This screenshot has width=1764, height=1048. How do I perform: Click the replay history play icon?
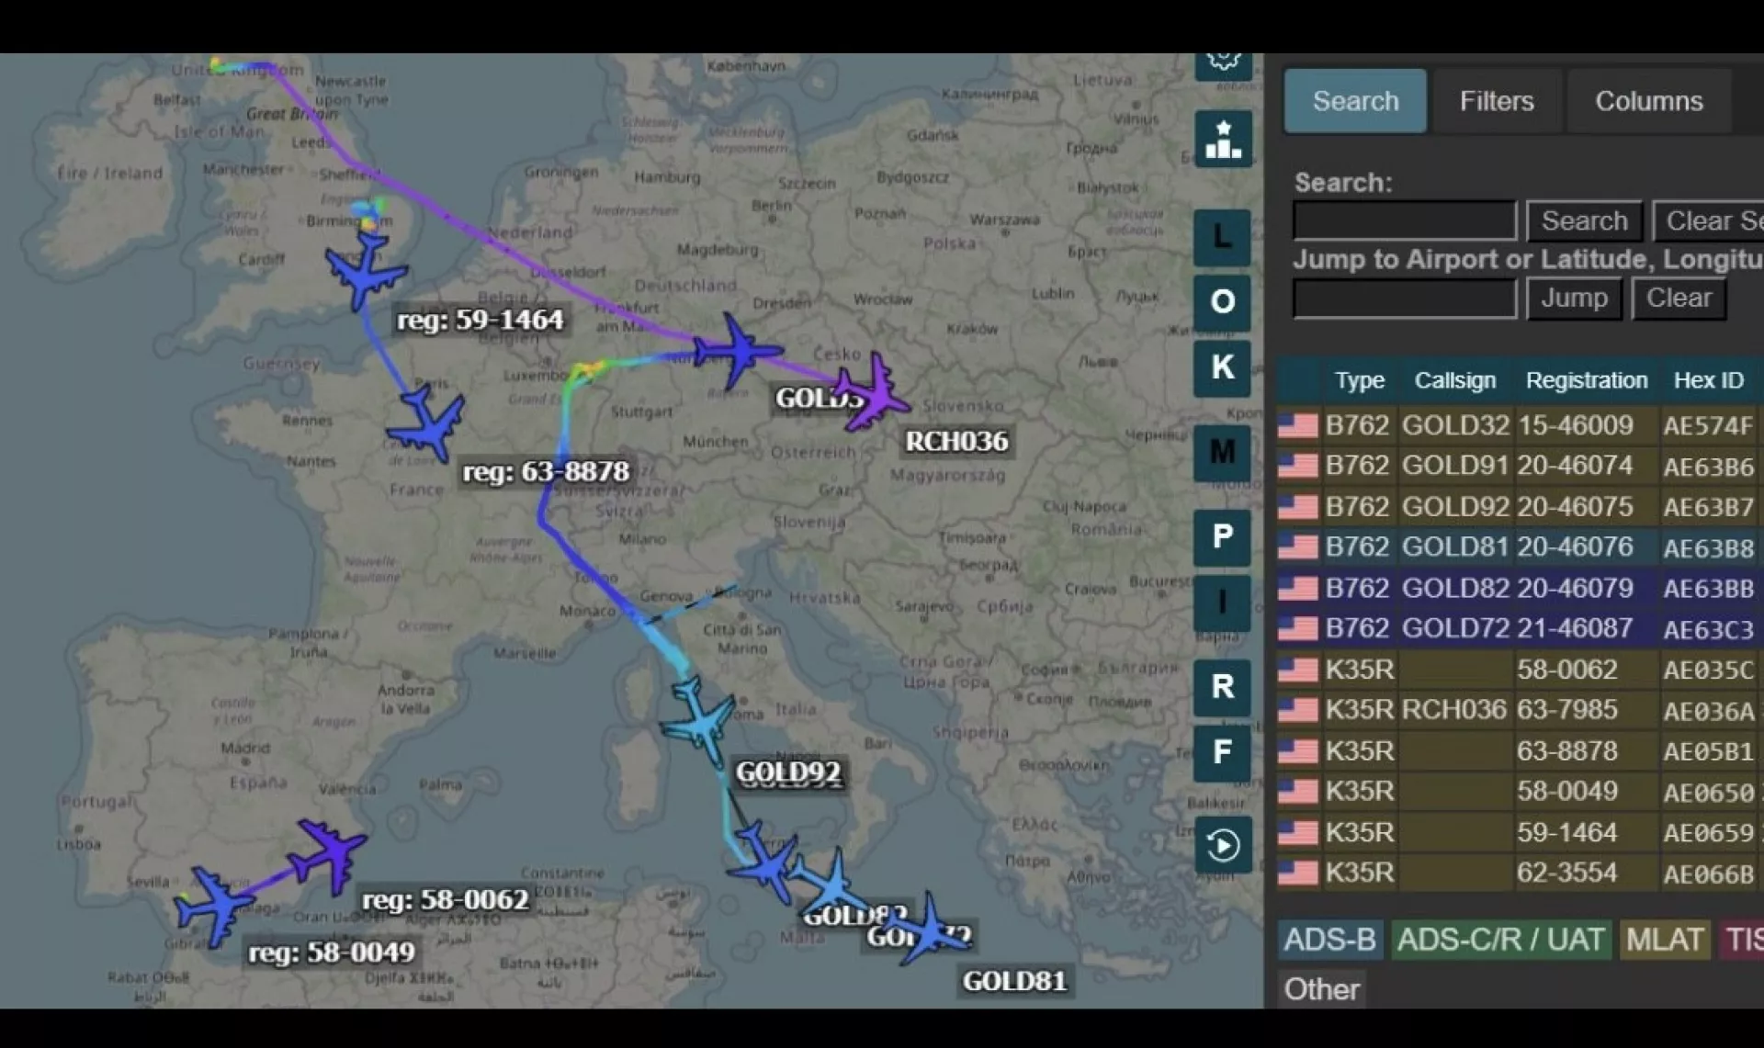[1222, 845]
